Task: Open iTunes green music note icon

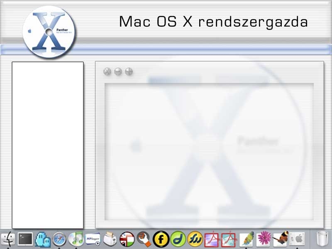Action: (x=76, y=239)
